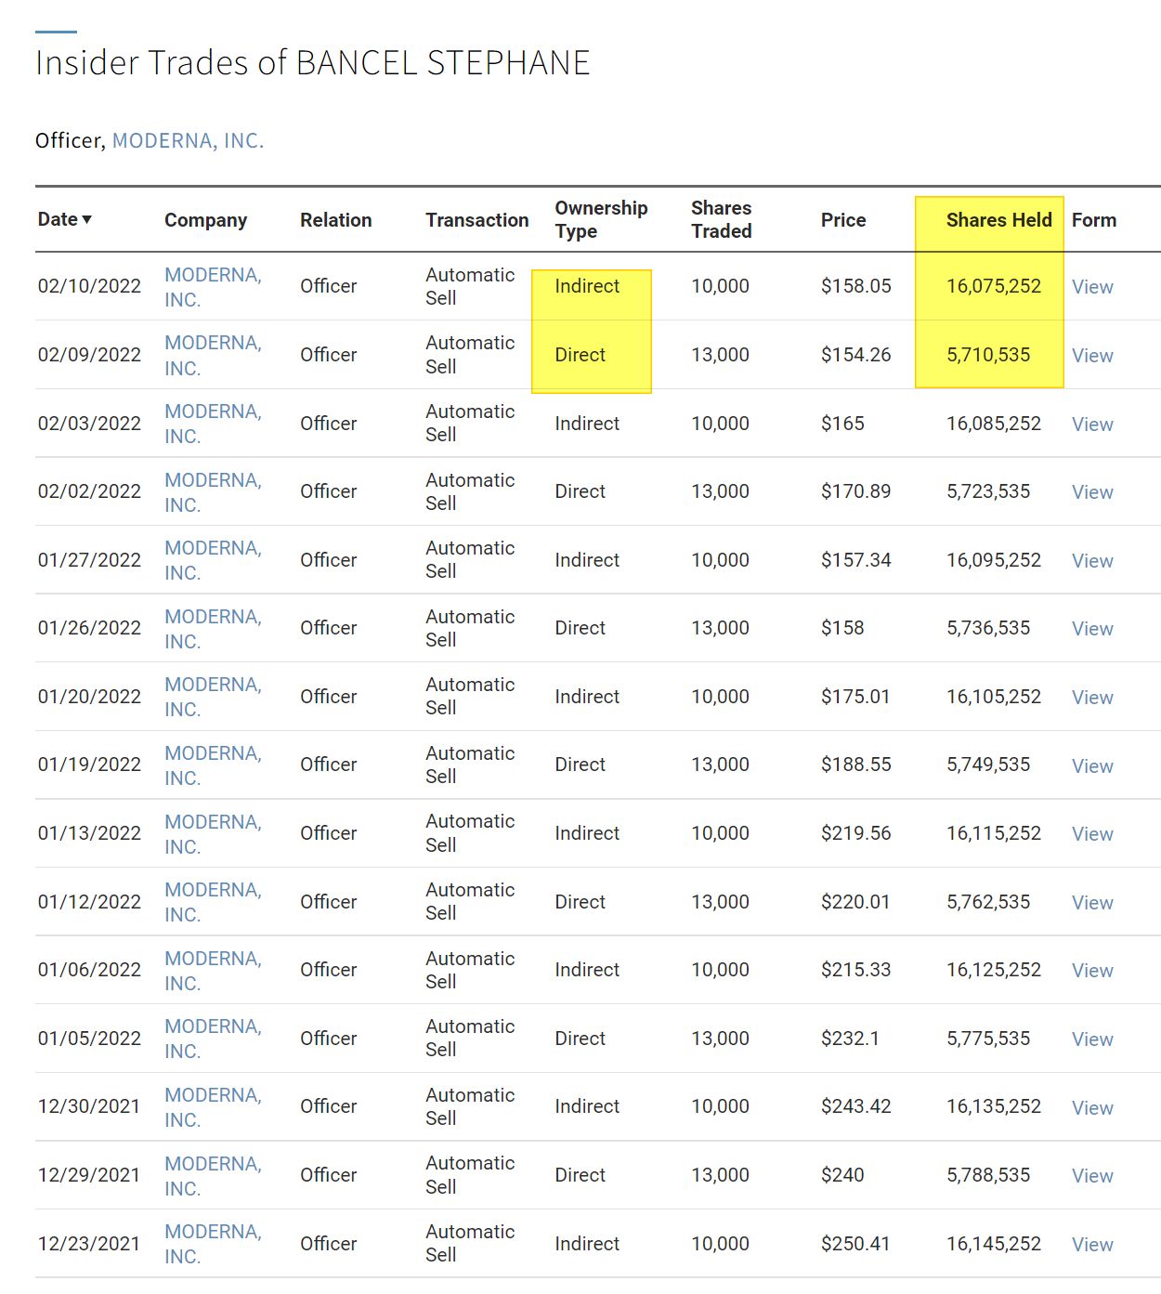The image size is (1161, 1294).
Task: Click the Shares Held column header
Action: [x=998, y=220]
